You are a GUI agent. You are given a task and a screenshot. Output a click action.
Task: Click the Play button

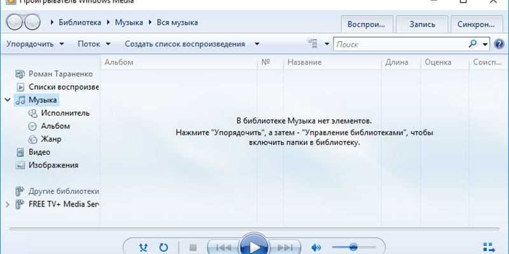point(254,245)
